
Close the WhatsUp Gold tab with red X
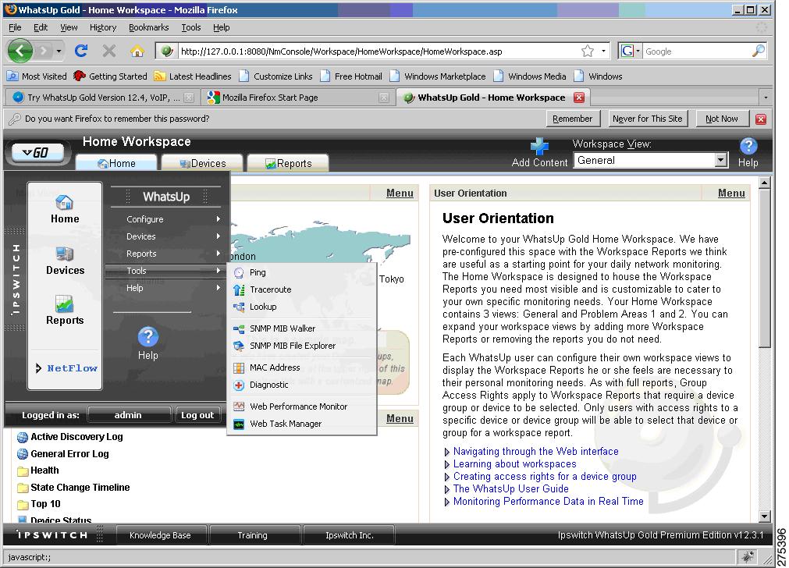579,98
